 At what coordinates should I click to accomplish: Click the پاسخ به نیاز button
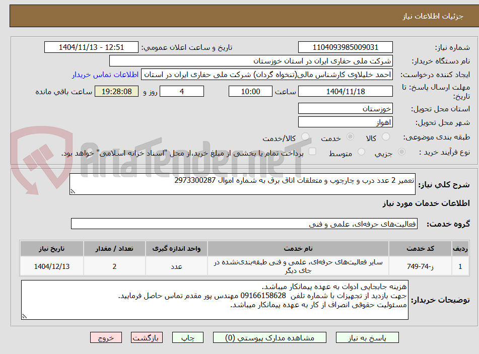coord(367,337)
